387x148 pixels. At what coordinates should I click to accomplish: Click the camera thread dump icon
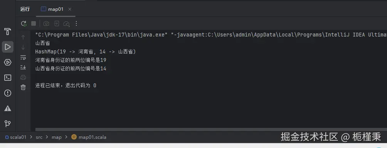pyautogui.click(x=46, y=23)
